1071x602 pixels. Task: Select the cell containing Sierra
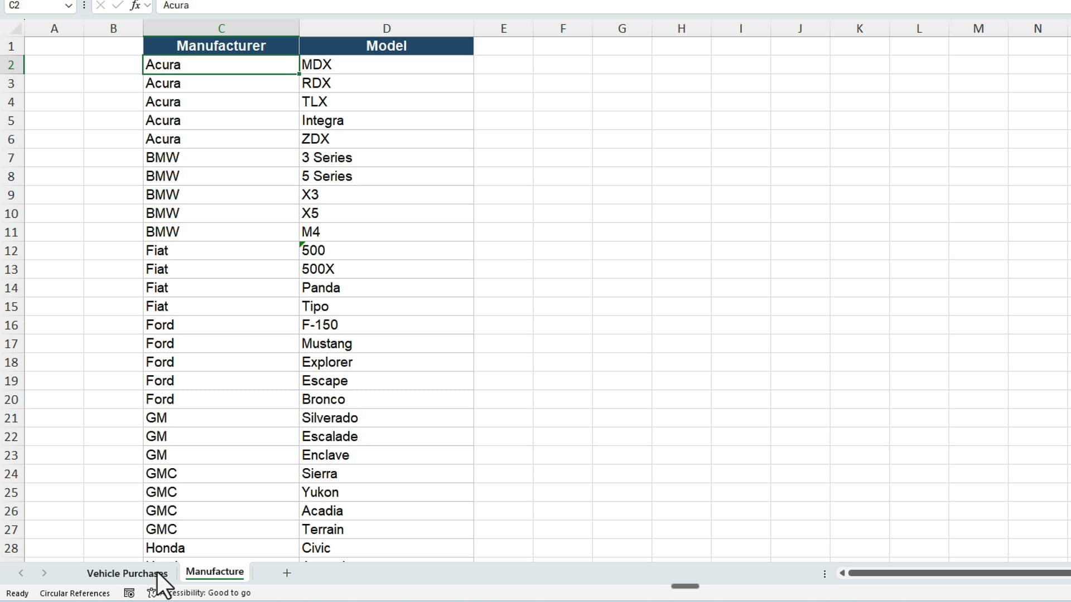[387, 474]
